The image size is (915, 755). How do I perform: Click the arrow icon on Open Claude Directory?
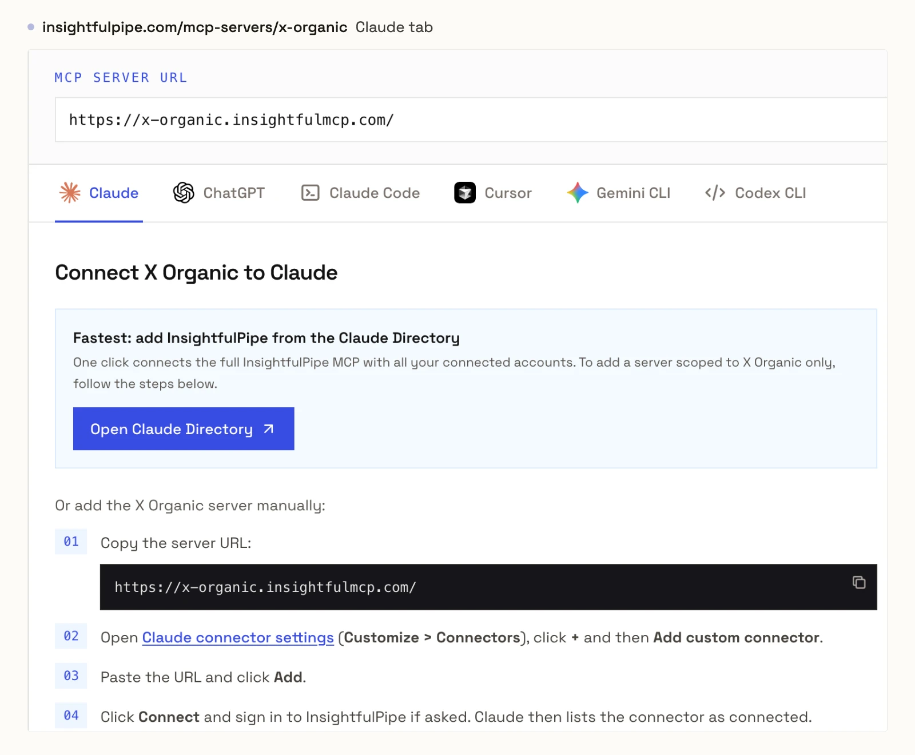pos(269,429)
